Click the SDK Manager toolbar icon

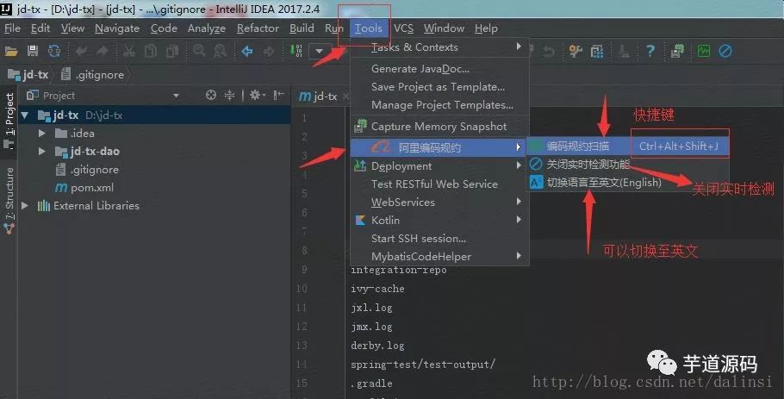click(x=624, y=51)
